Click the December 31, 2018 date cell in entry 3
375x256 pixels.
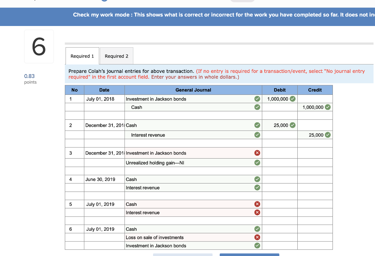104,153
